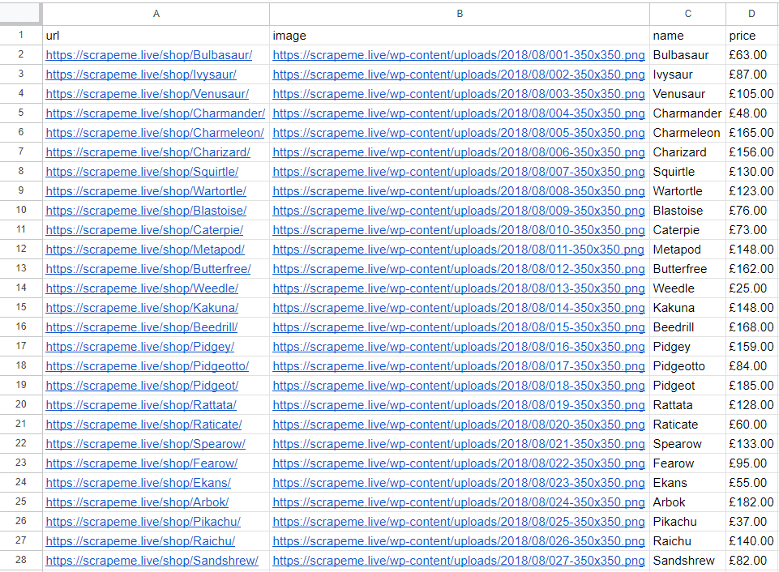Viewport: 779px width, 572px height.
Task: Select the £37.00 price cell
Action: [751, 522]
